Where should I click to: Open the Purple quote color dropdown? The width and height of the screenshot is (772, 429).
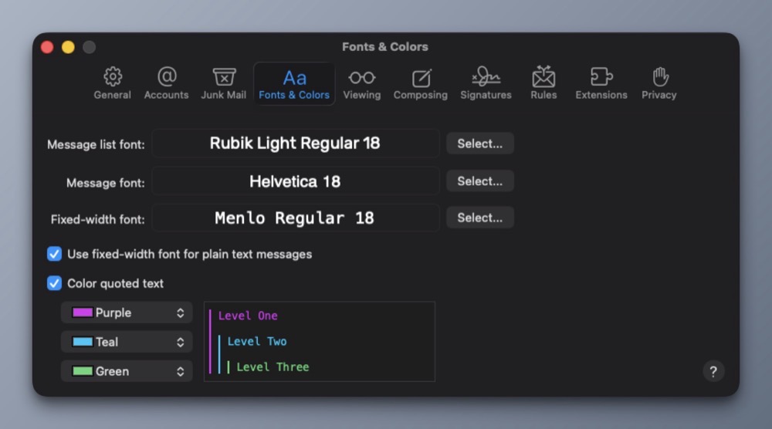[127, 312]
